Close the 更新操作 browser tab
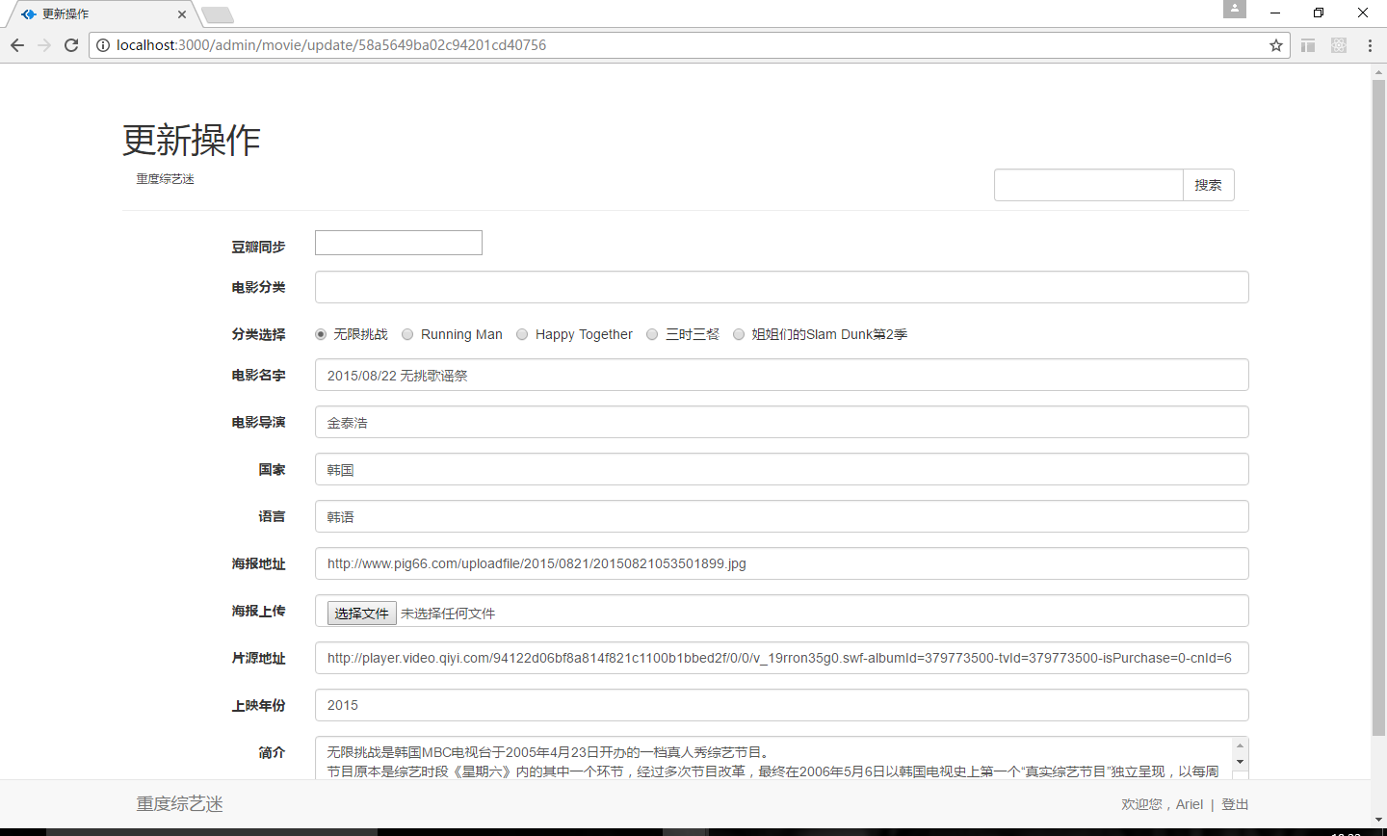Screen dimensions: 1387x836 (x=182, y=14)
